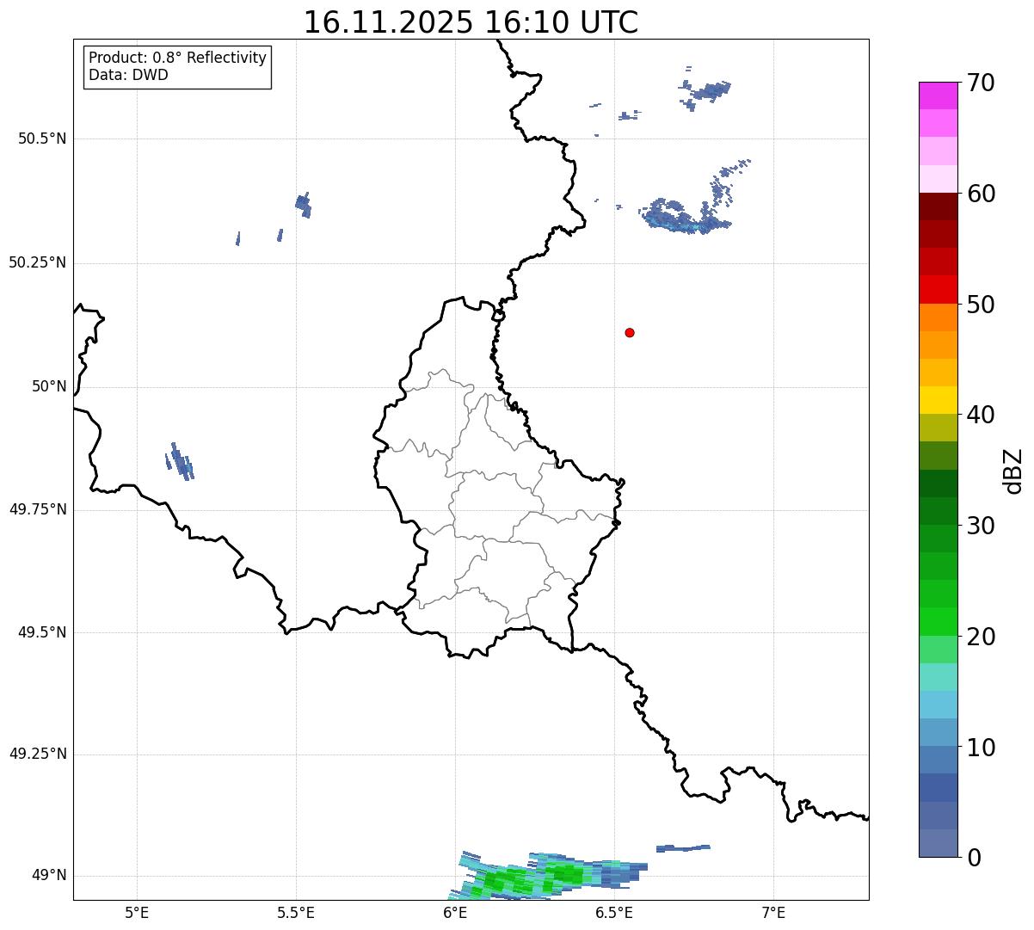The image size is (1034, 930).
Task: Click the 49°N latitude tick label
Action: (49, 875)
